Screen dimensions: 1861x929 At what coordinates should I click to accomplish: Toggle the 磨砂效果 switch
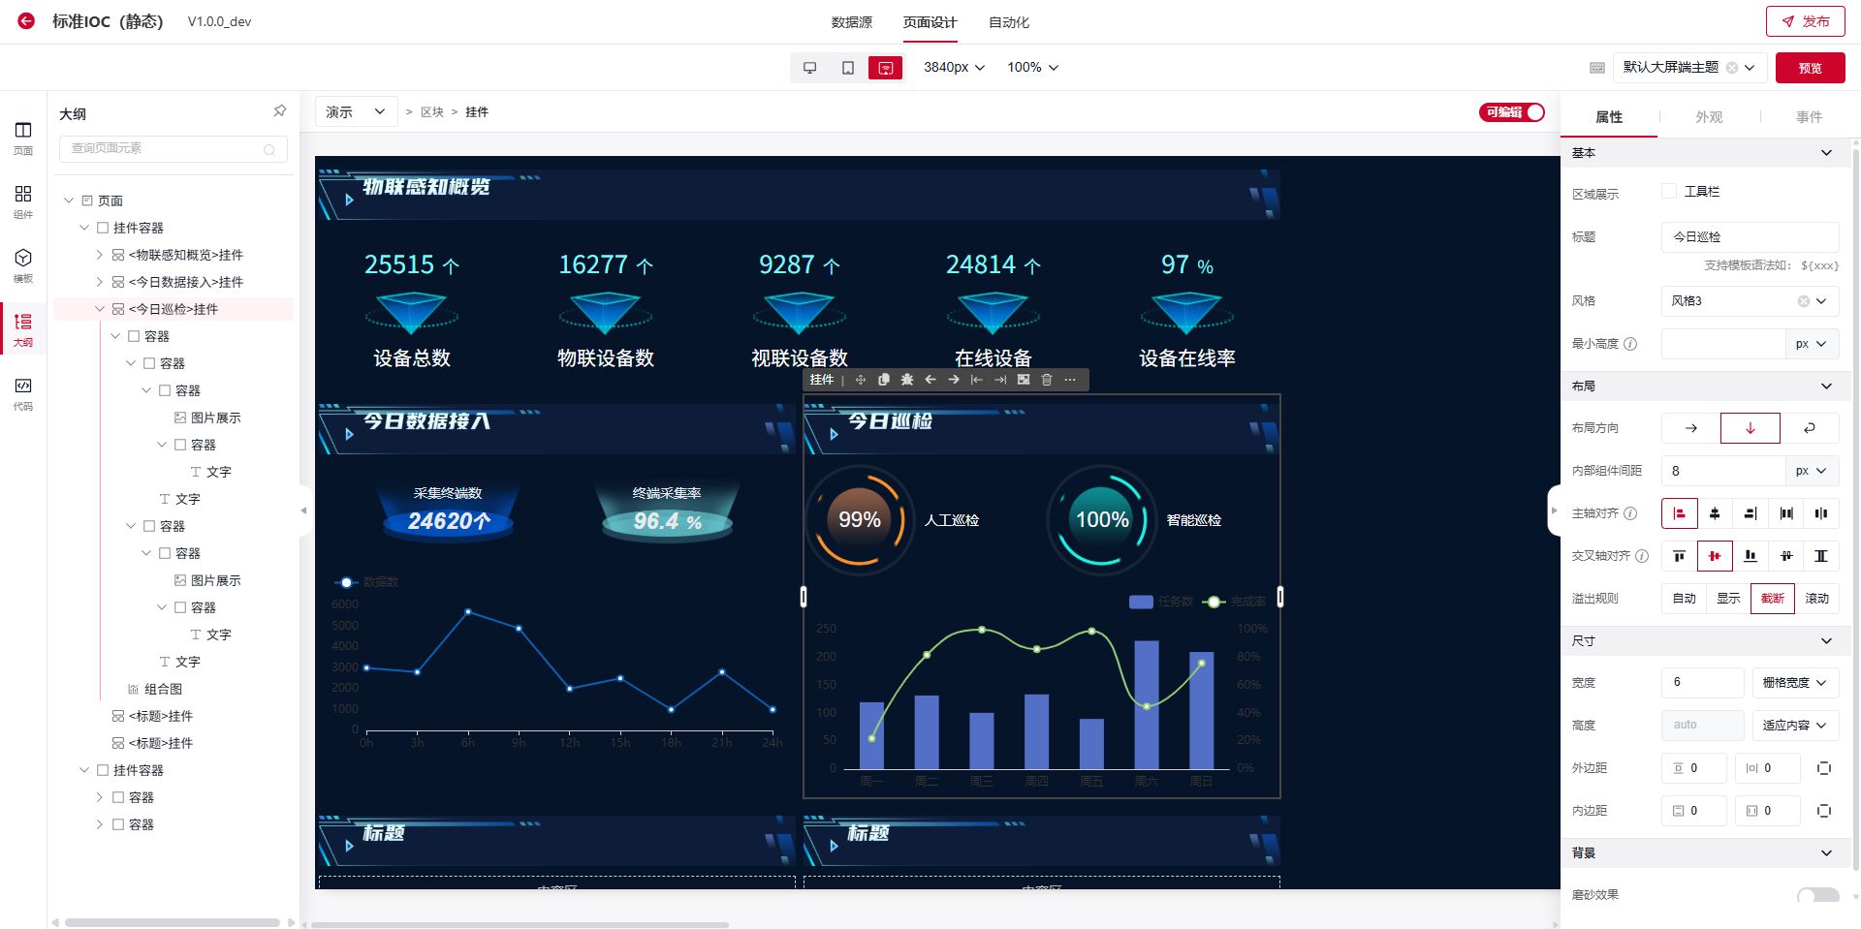(1816, 895)
